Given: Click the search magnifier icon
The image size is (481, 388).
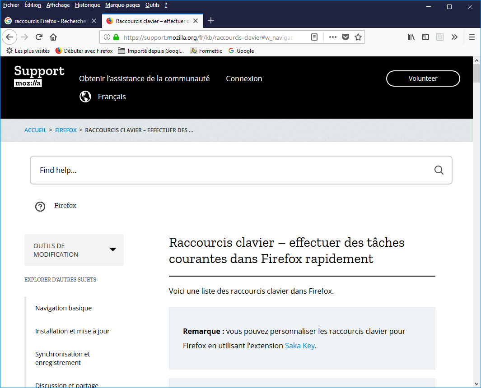Looking at the screenshot, I should tap(439, 170).
